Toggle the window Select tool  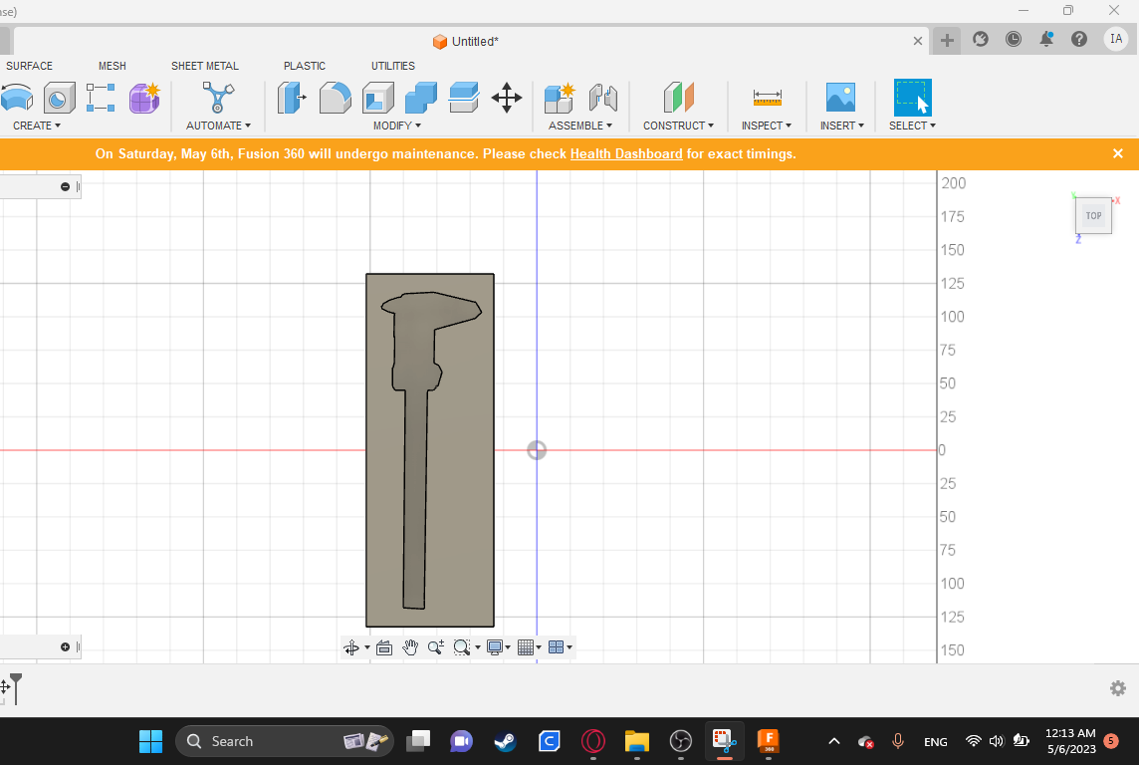coord(912,98)
